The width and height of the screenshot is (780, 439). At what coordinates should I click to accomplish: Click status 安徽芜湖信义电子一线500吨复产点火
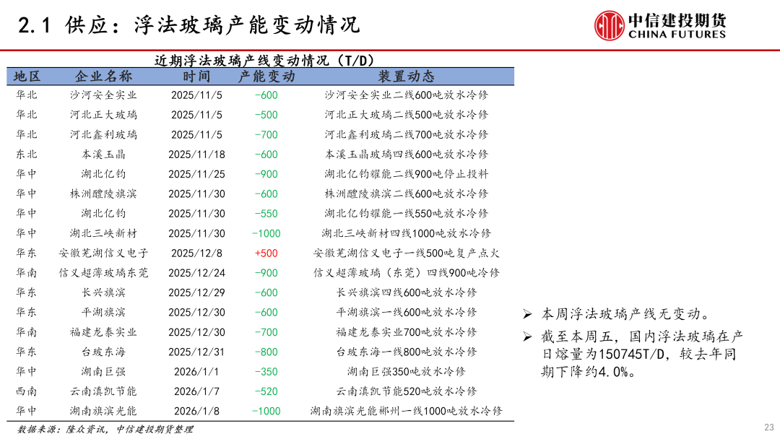tap(407, 253)
